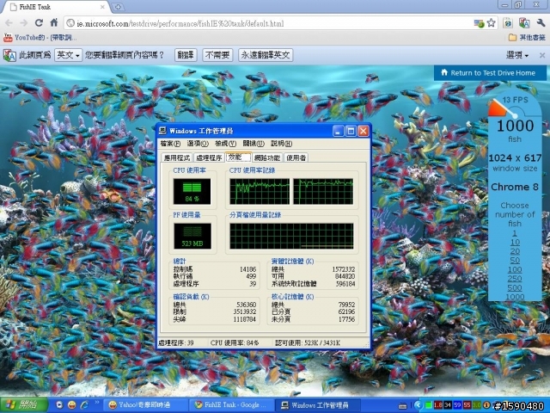The image size is (550, 413).
Task: Click the browser forward arrow
Action: click(x=23, y=23)
